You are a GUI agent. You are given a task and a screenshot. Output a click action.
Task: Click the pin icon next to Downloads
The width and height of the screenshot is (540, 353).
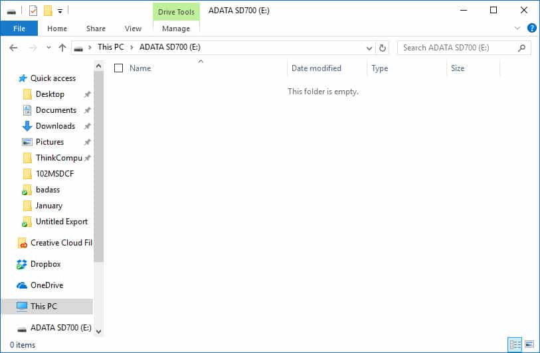pyautogui.click(x=88, y=126)
